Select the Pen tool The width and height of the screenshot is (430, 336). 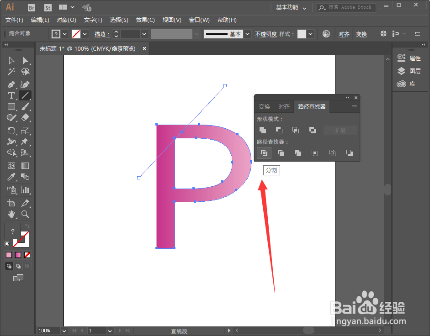point(11,84)
